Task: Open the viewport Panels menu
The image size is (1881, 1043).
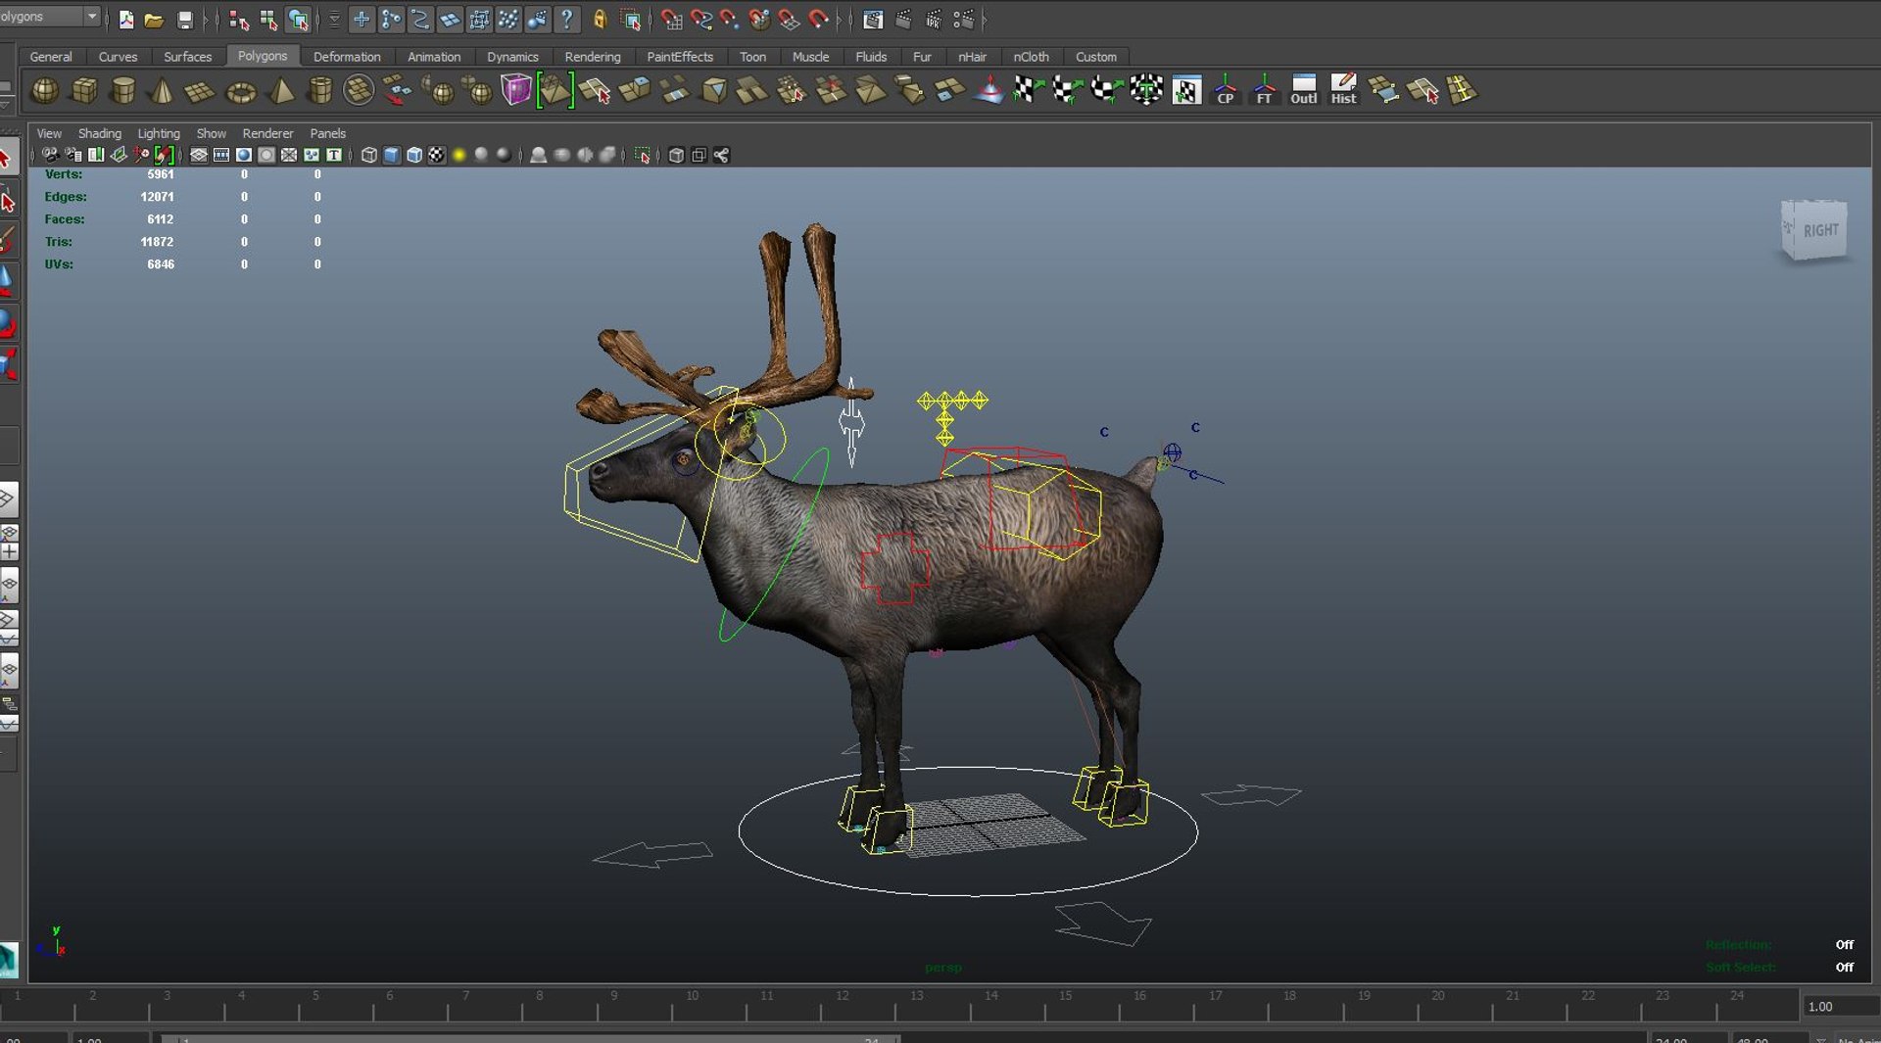Action: pos(328,133)
